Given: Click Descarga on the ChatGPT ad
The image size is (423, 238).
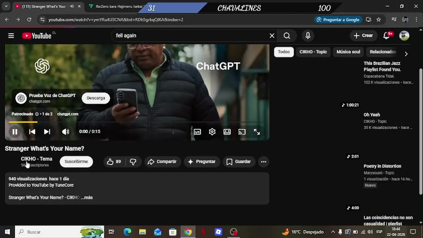Looking at the screenshot, I should [x=96, y=98].
